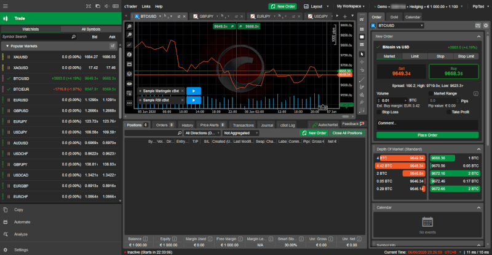Expand the All Directions filter dropdown
The width and height of the screenshot is (492, 255).
click(202, 132)
